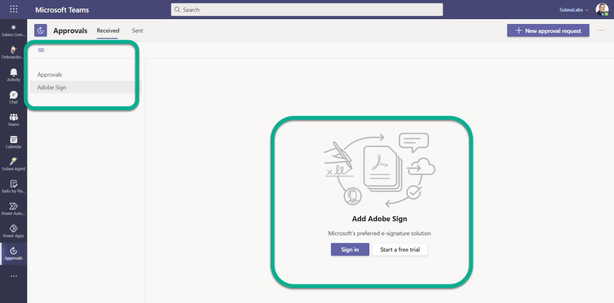Click 'Start a free trial' button

(x=400, y=250)
